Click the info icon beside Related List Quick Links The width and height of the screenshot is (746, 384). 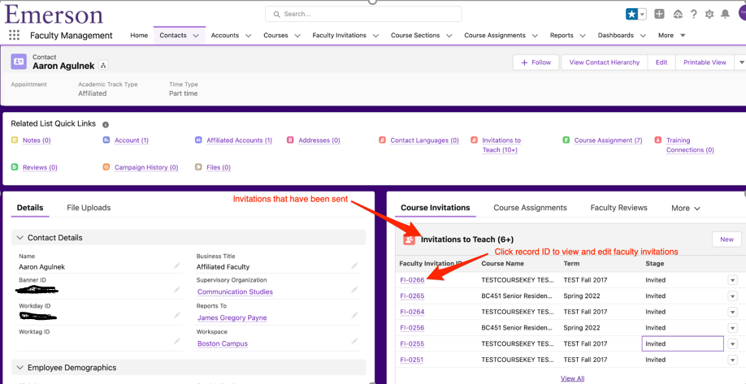(x=106, y=124)
